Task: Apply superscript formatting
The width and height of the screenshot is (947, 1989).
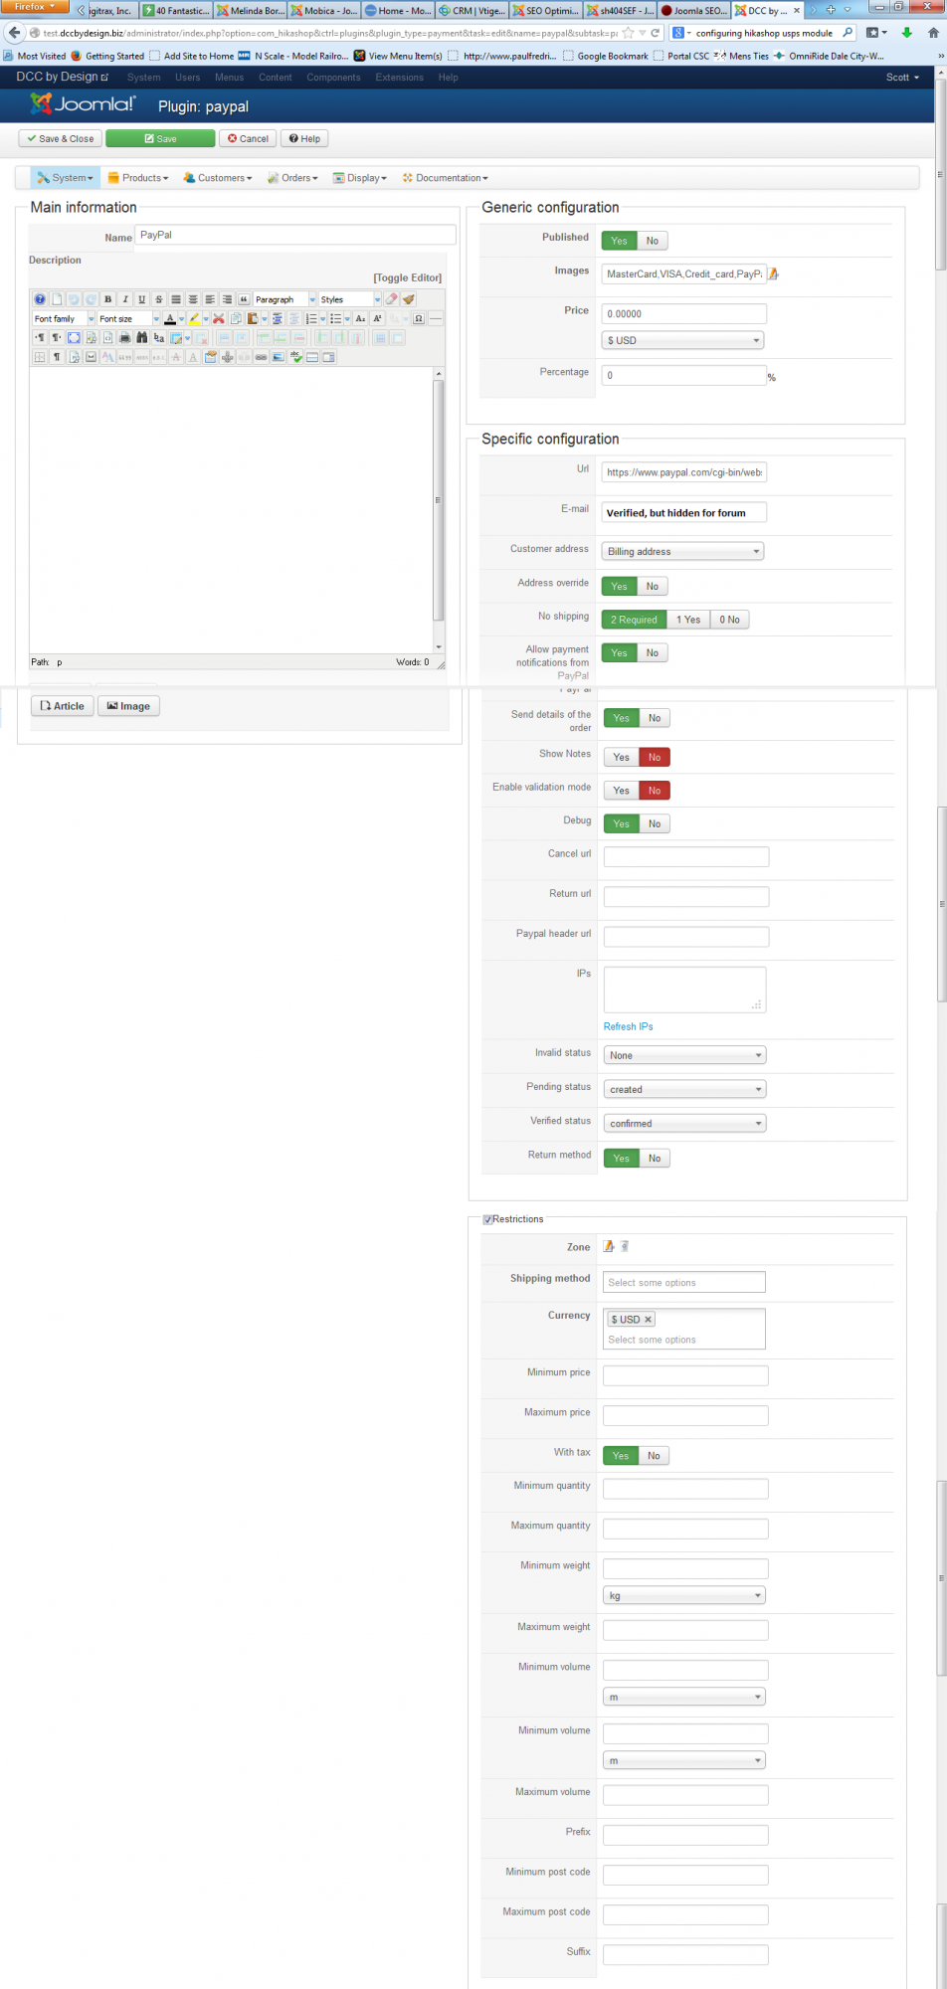Action: click(x=377, y=318)
